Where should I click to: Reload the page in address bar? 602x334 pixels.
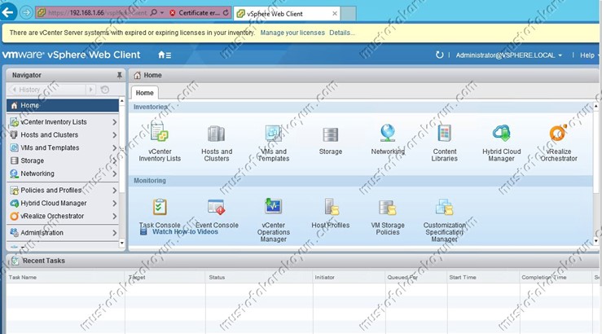[226, 13]
